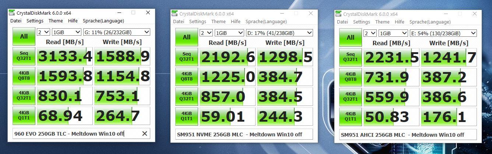Open test count dropdown in G: drive window
492x154 pixels.
pos(43,32)
